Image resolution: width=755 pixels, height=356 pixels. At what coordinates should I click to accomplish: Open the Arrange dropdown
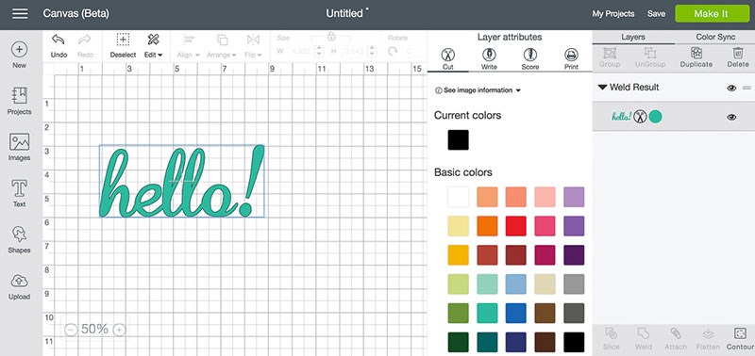coord(222,46)
